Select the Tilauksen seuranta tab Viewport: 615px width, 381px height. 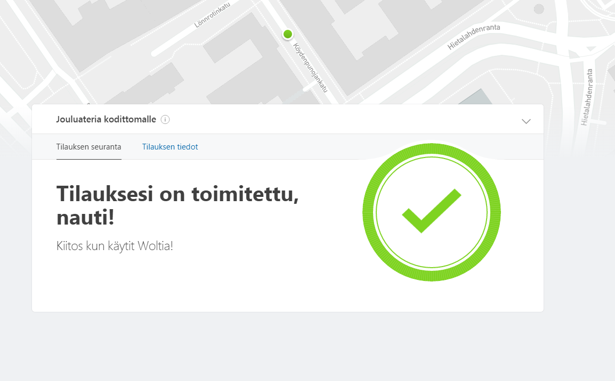tap(88, 147)
